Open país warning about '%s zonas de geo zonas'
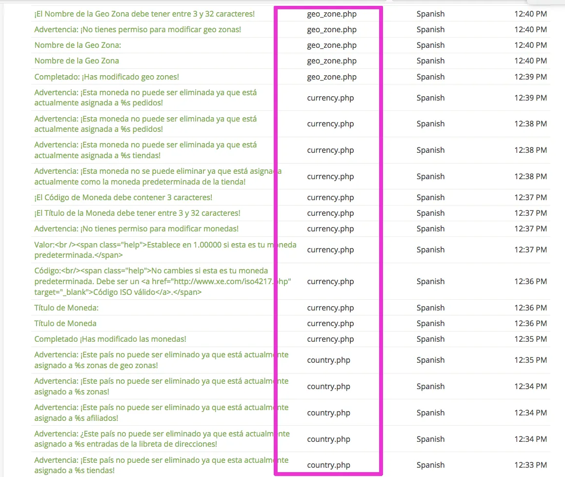 (161, 360)
